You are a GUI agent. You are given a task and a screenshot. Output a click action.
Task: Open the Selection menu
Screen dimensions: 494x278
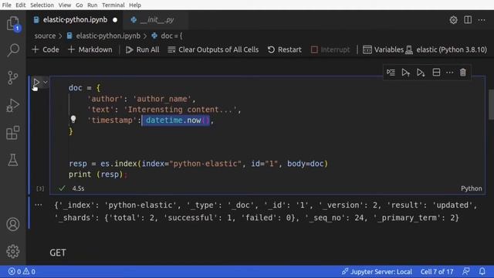coord(42,5)
